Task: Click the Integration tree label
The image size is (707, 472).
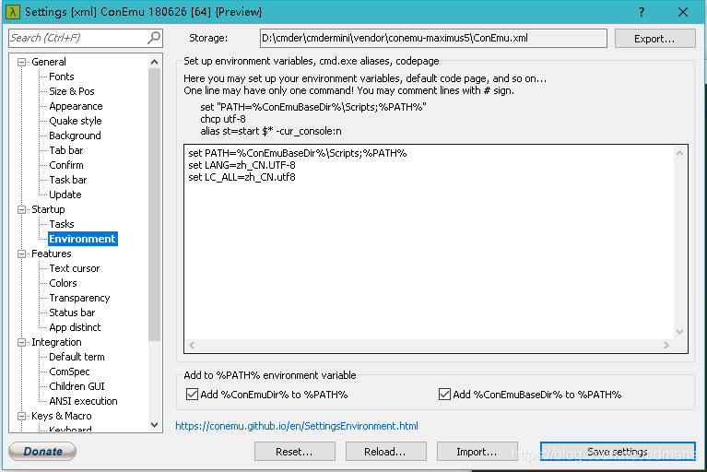Action: (x=56, y=343)
